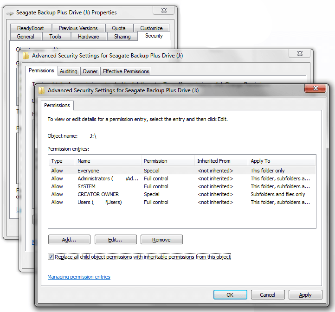Open the Owner tab in middle window
The width and height of the screenshot is (335, 312).
coord(90,71)
